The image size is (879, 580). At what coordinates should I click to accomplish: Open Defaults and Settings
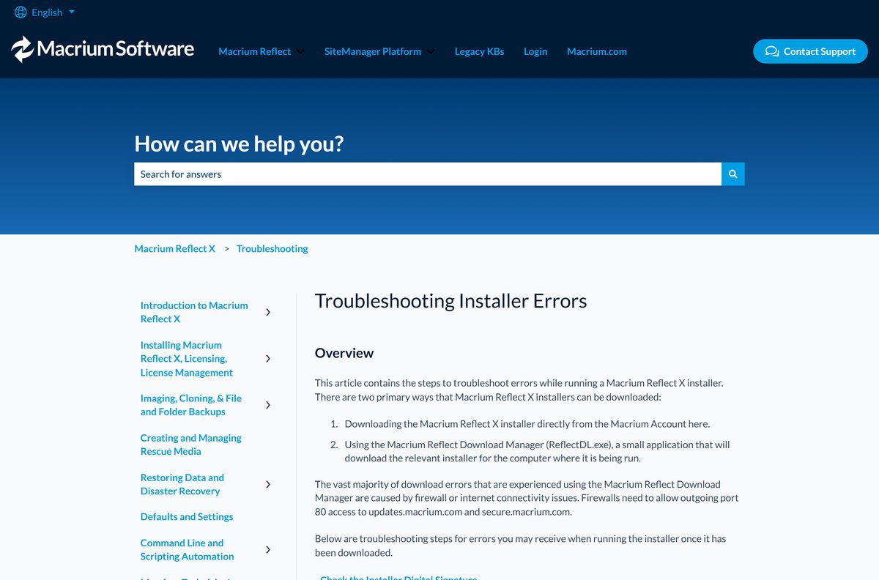(x=187, y=517)
